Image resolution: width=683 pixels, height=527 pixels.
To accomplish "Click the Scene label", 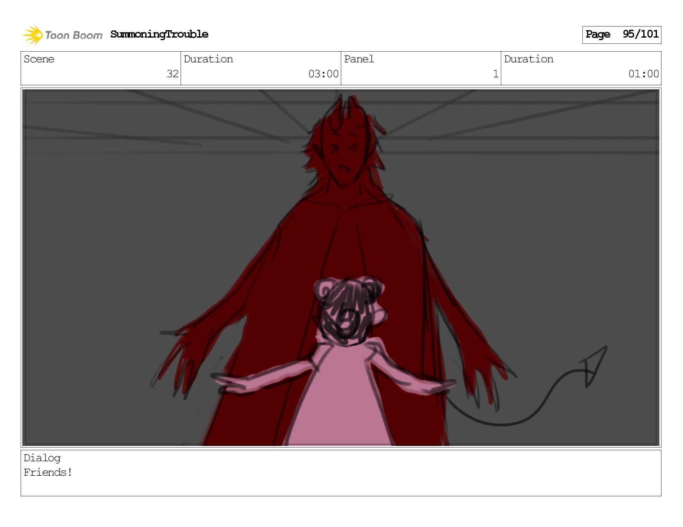I will click(x=39, y=59).
